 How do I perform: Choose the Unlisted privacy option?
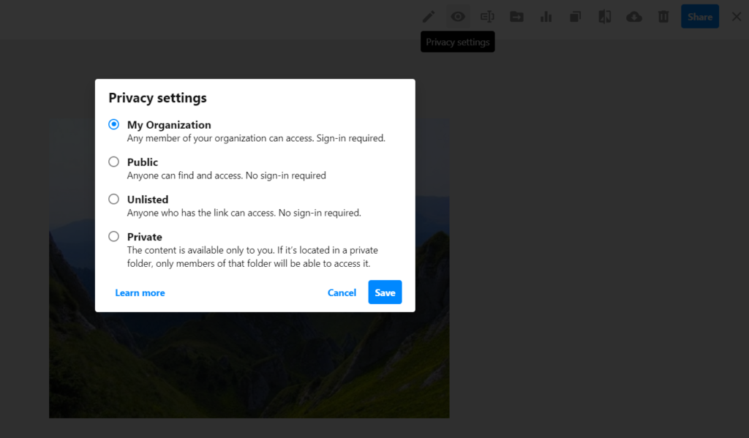tap(114, 199)
